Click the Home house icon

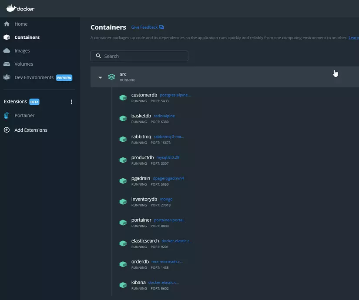[x=7, y=24]
